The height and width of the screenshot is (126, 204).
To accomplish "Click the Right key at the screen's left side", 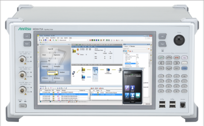I will 27,44.
